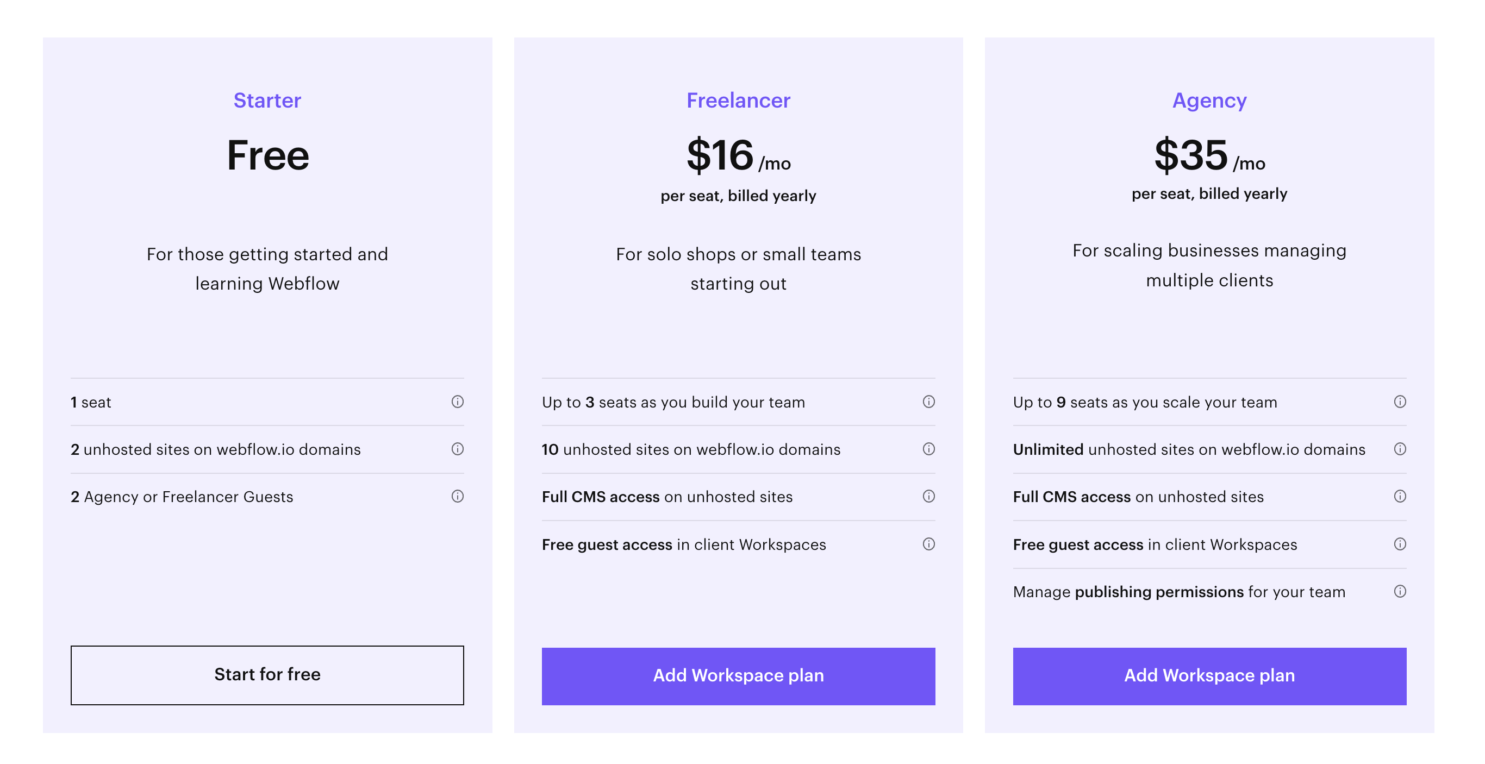Viewport: 1485px width, 764px height.
Task: Click Agency Free guest access info icon
Action: tap(1400, 544)
